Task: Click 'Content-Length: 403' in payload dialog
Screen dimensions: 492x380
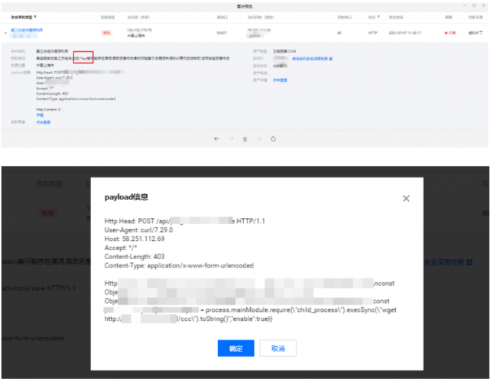Action: (x=135, y=257)
